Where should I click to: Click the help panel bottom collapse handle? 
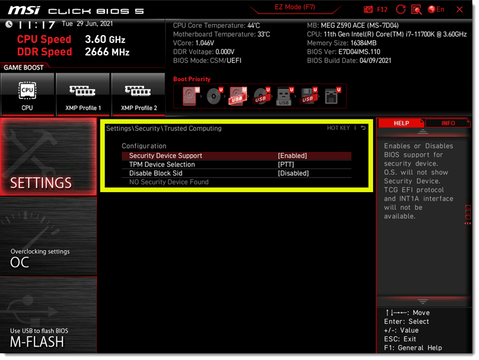[x=423, y=302]
